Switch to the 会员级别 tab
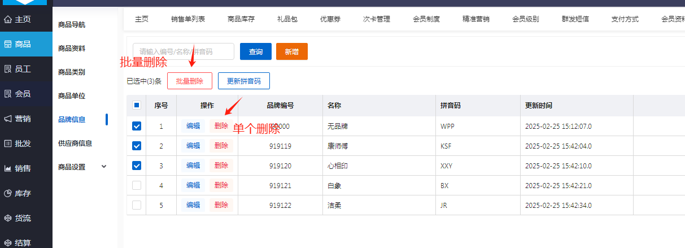 tap(526, 19)
